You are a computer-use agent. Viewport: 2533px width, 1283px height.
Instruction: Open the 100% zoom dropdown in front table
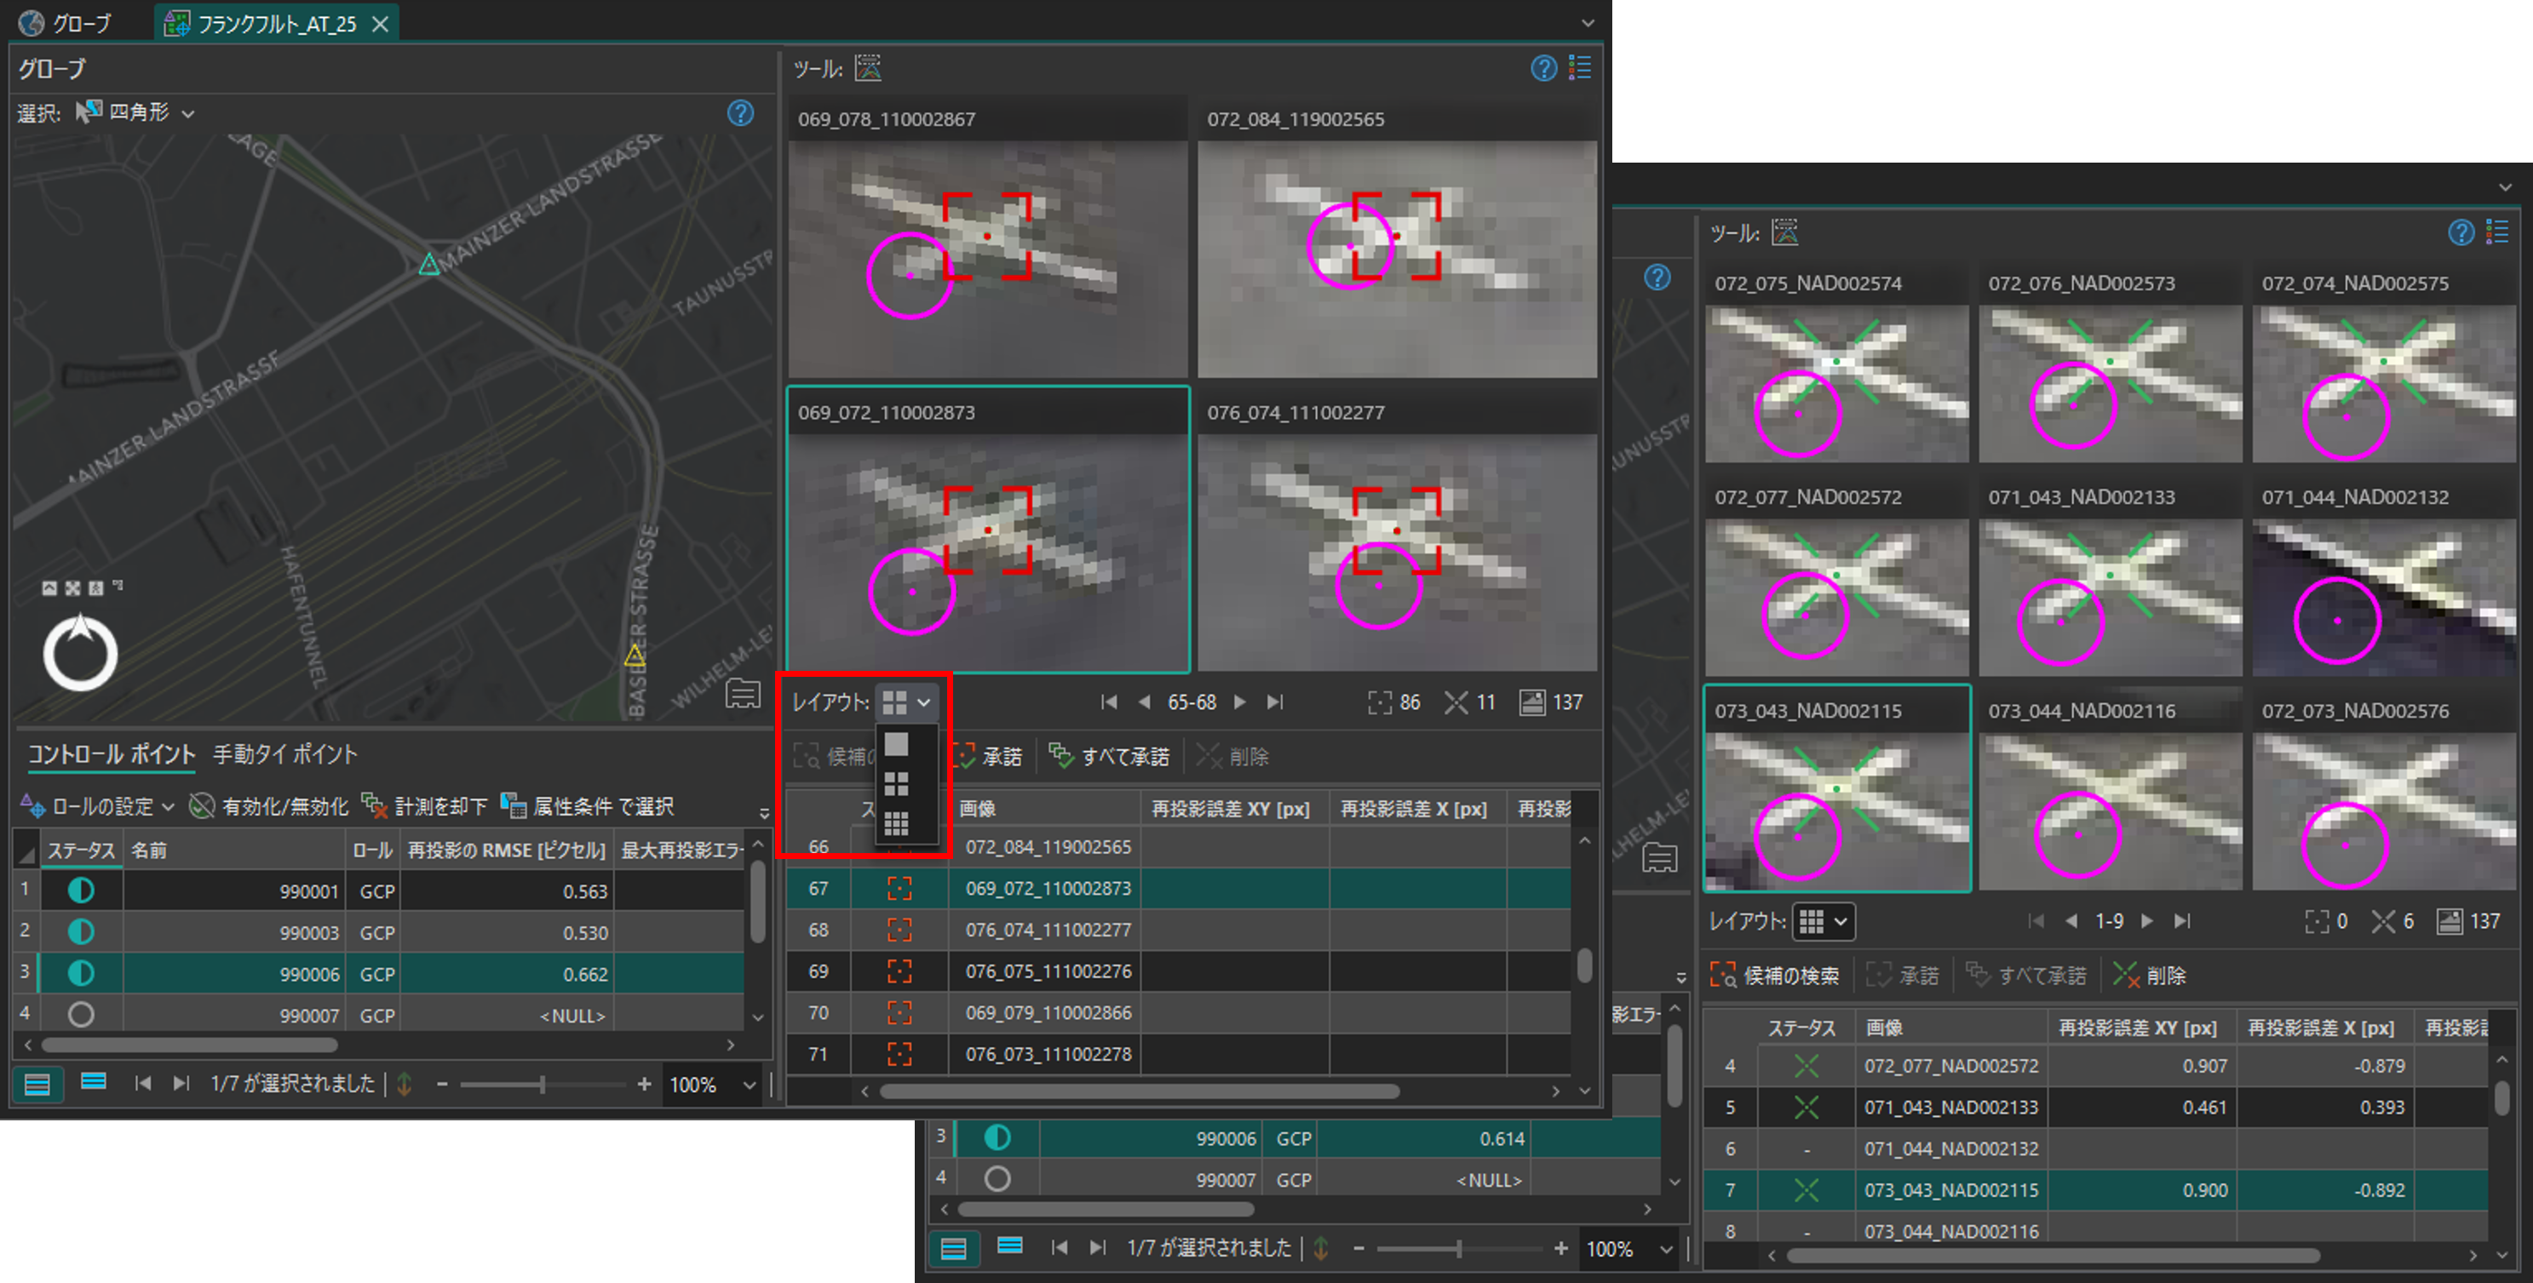pyautogui.click(x=750, y=1085)
